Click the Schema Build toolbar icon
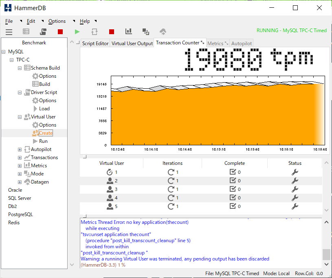Screen dimensions: 332x278 point(26,32)
